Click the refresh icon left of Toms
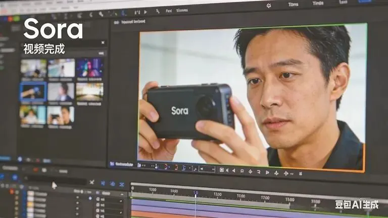The height and width of the screenshot is (218, 388). 269,6
